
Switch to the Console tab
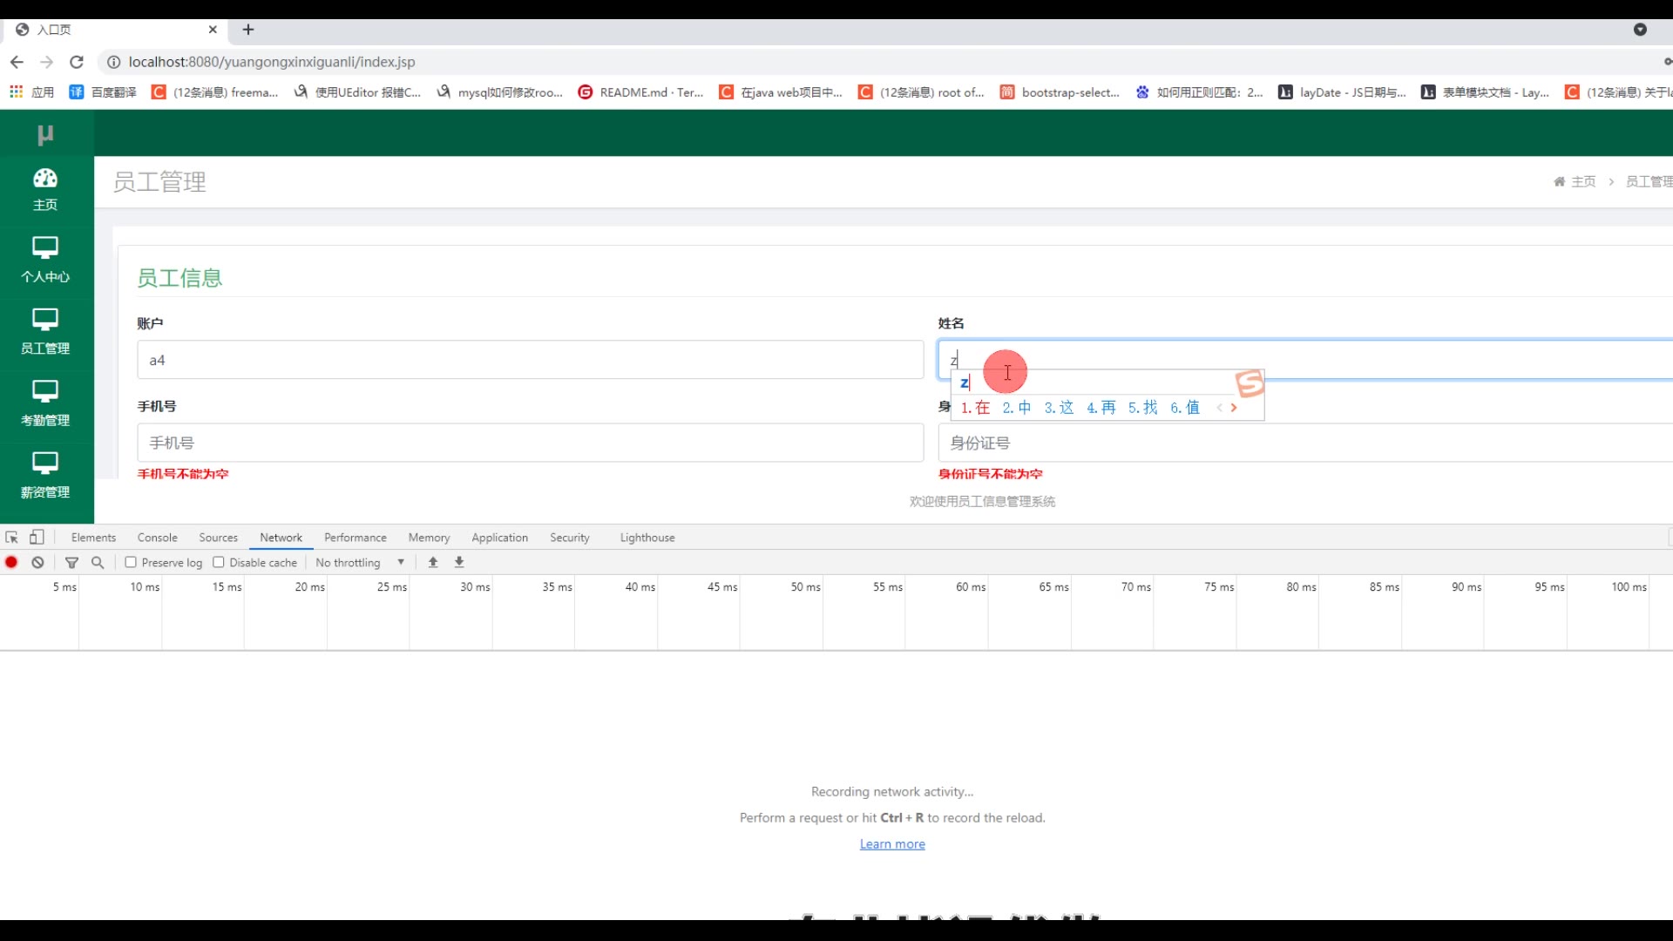click(x=157, y=538)
